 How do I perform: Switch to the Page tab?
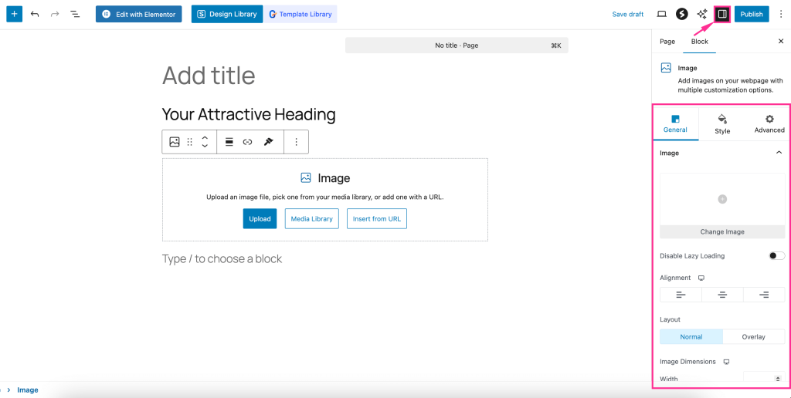[x=667, y=41]
